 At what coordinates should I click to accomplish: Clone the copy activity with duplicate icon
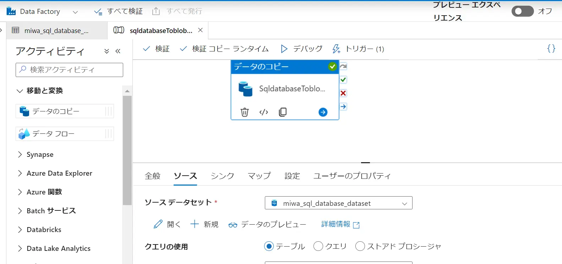click(283, 112)
